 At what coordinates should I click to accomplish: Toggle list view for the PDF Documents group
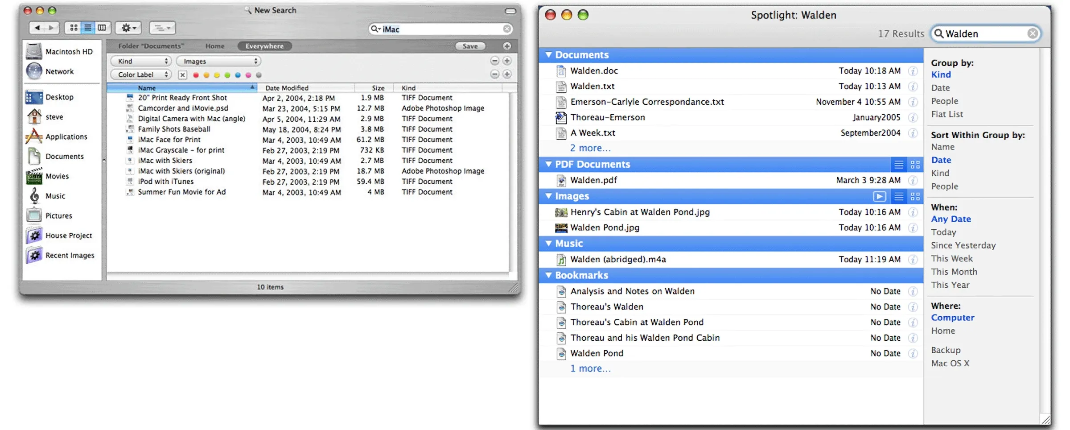click(x=899, y=164)
